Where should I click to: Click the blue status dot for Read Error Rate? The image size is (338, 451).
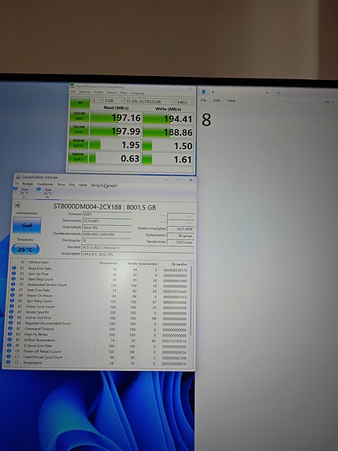click(14, 268)
